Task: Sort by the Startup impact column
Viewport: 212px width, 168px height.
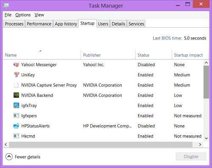Action: [x=188, y=55]
